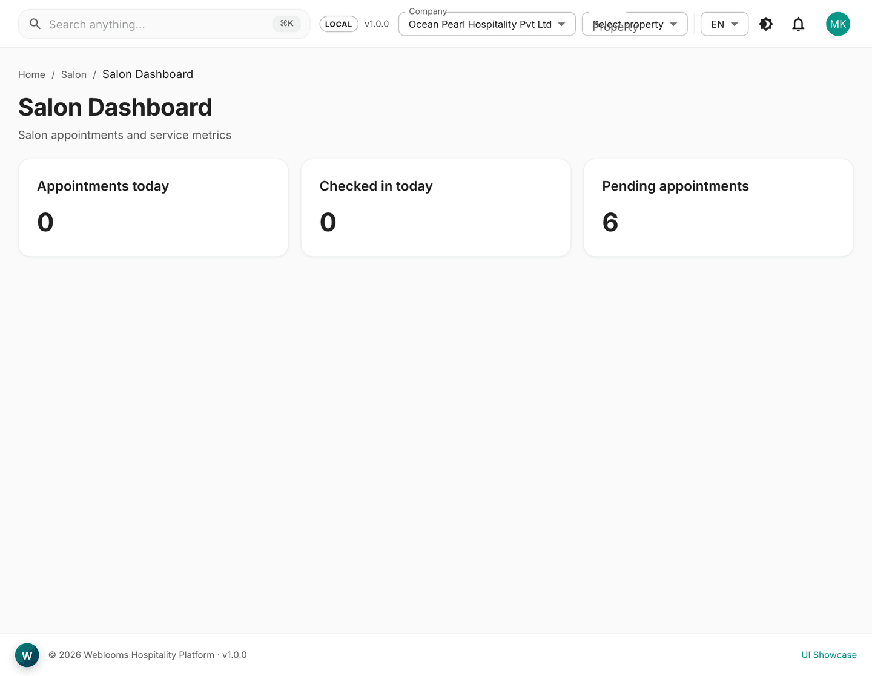Image resolution: width=872 pixels, height=676 pixels.
Task: Open the Company dropdown Ocean Pearl Hospitality
Action: tap(487, 24)
